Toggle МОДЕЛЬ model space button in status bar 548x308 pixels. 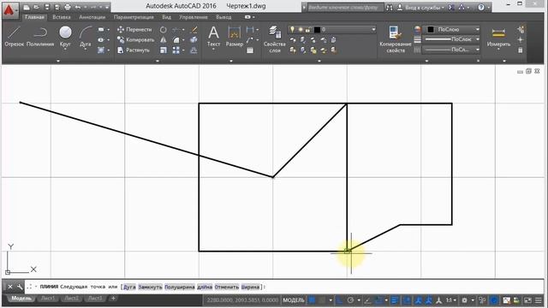[x=294, y=300]
